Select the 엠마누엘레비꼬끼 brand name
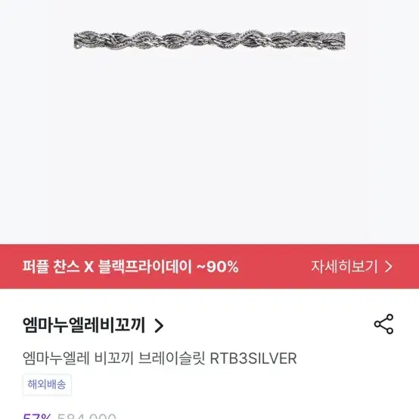 84,325
